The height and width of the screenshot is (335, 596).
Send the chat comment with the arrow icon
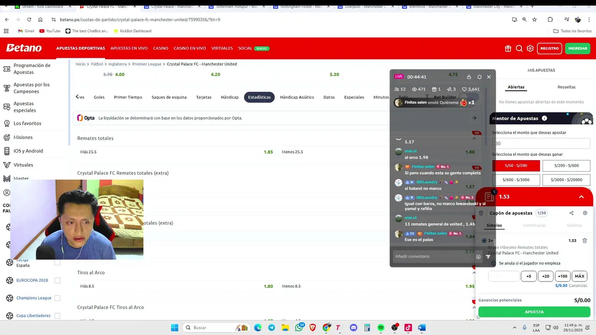tap(488, 257)
